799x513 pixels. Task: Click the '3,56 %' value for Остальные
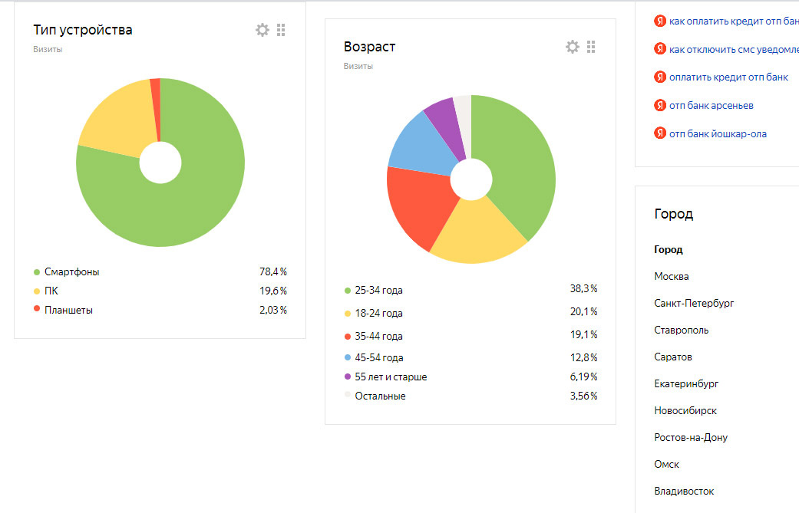tap(583, 396)
